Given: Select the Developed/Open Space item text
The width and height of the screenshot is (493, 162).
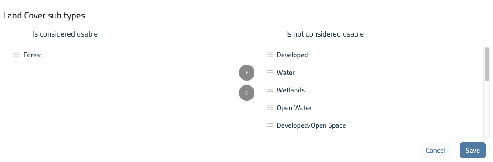Looking at the screenshot, I should point(311,125).
